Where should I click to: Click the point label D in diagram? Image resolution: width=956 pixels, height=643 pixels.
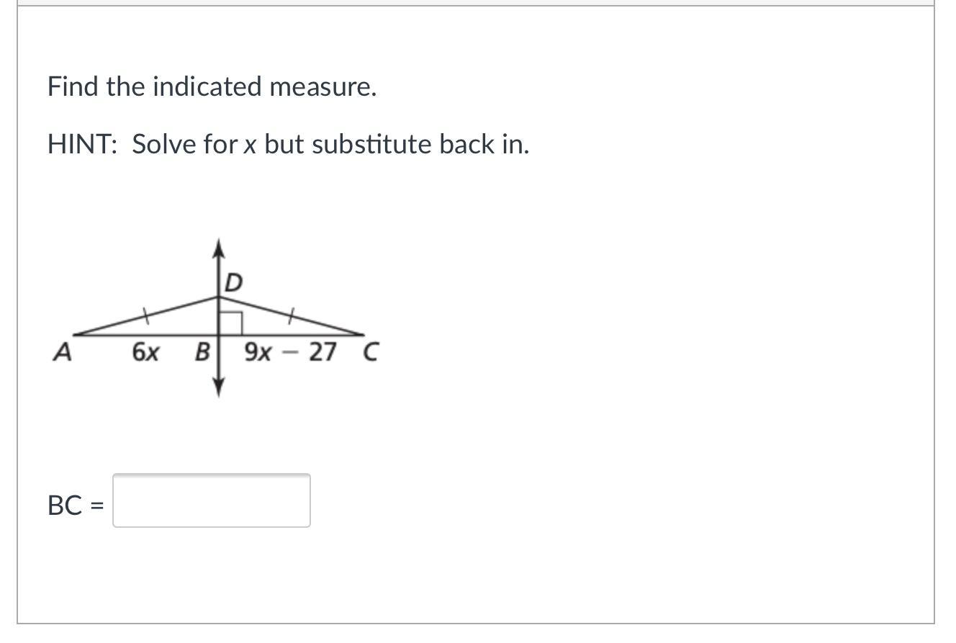233,283
